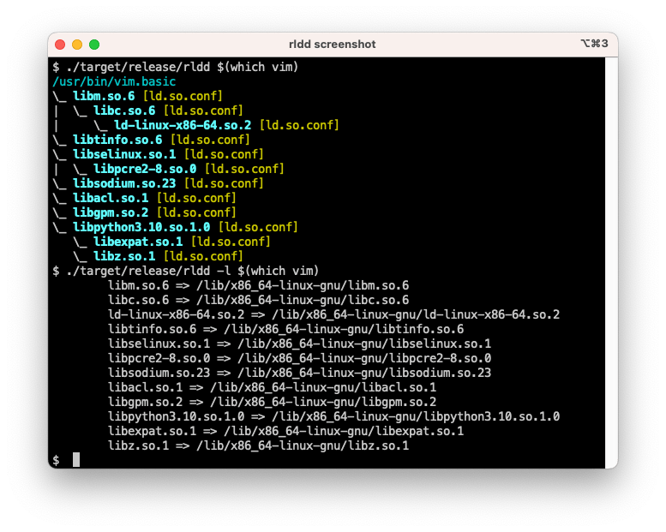666x532 pixels.
Task: Click the 'libz.so.1 =>' list output line
Action: click(x=258, y=445)
